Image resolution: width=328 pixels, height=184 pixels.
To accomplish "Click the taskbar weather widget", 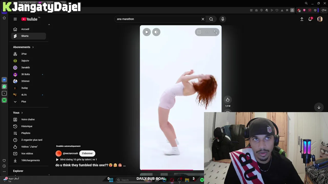I will (12, 180).
